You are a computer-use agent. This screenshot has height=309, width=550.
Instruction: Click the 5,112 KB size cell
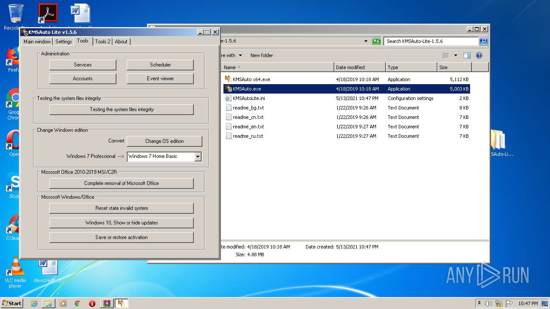[459, 79]
